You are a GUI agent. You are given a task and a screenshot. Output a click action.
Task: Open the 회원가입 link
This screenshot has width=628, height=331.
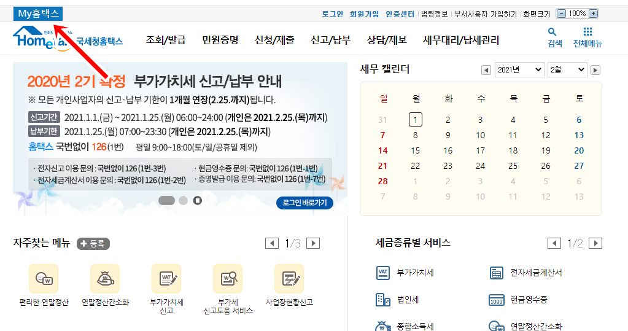click(364, 14)
